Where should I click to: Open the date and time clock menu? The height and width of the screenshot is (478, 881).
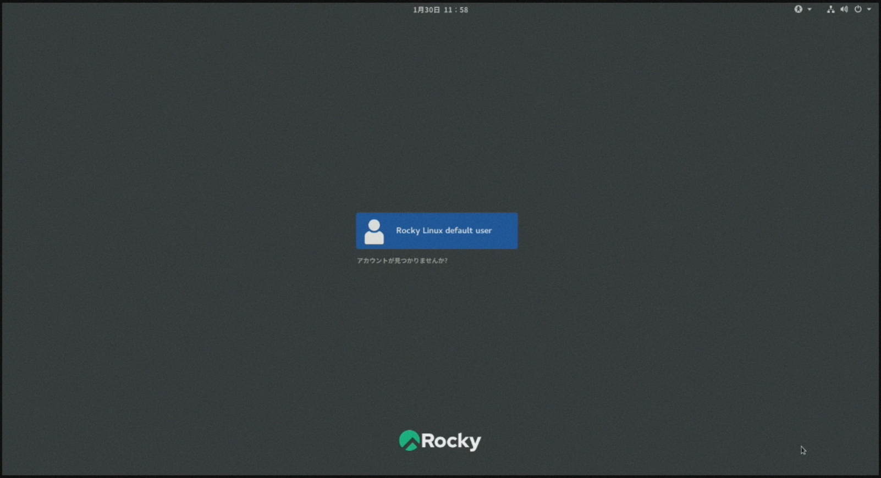(x=440, y=10)
